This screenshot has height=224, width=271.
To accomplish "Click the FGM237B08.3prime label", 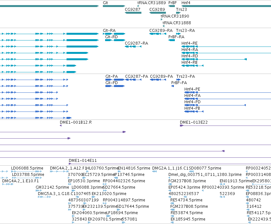I will 187,181.
